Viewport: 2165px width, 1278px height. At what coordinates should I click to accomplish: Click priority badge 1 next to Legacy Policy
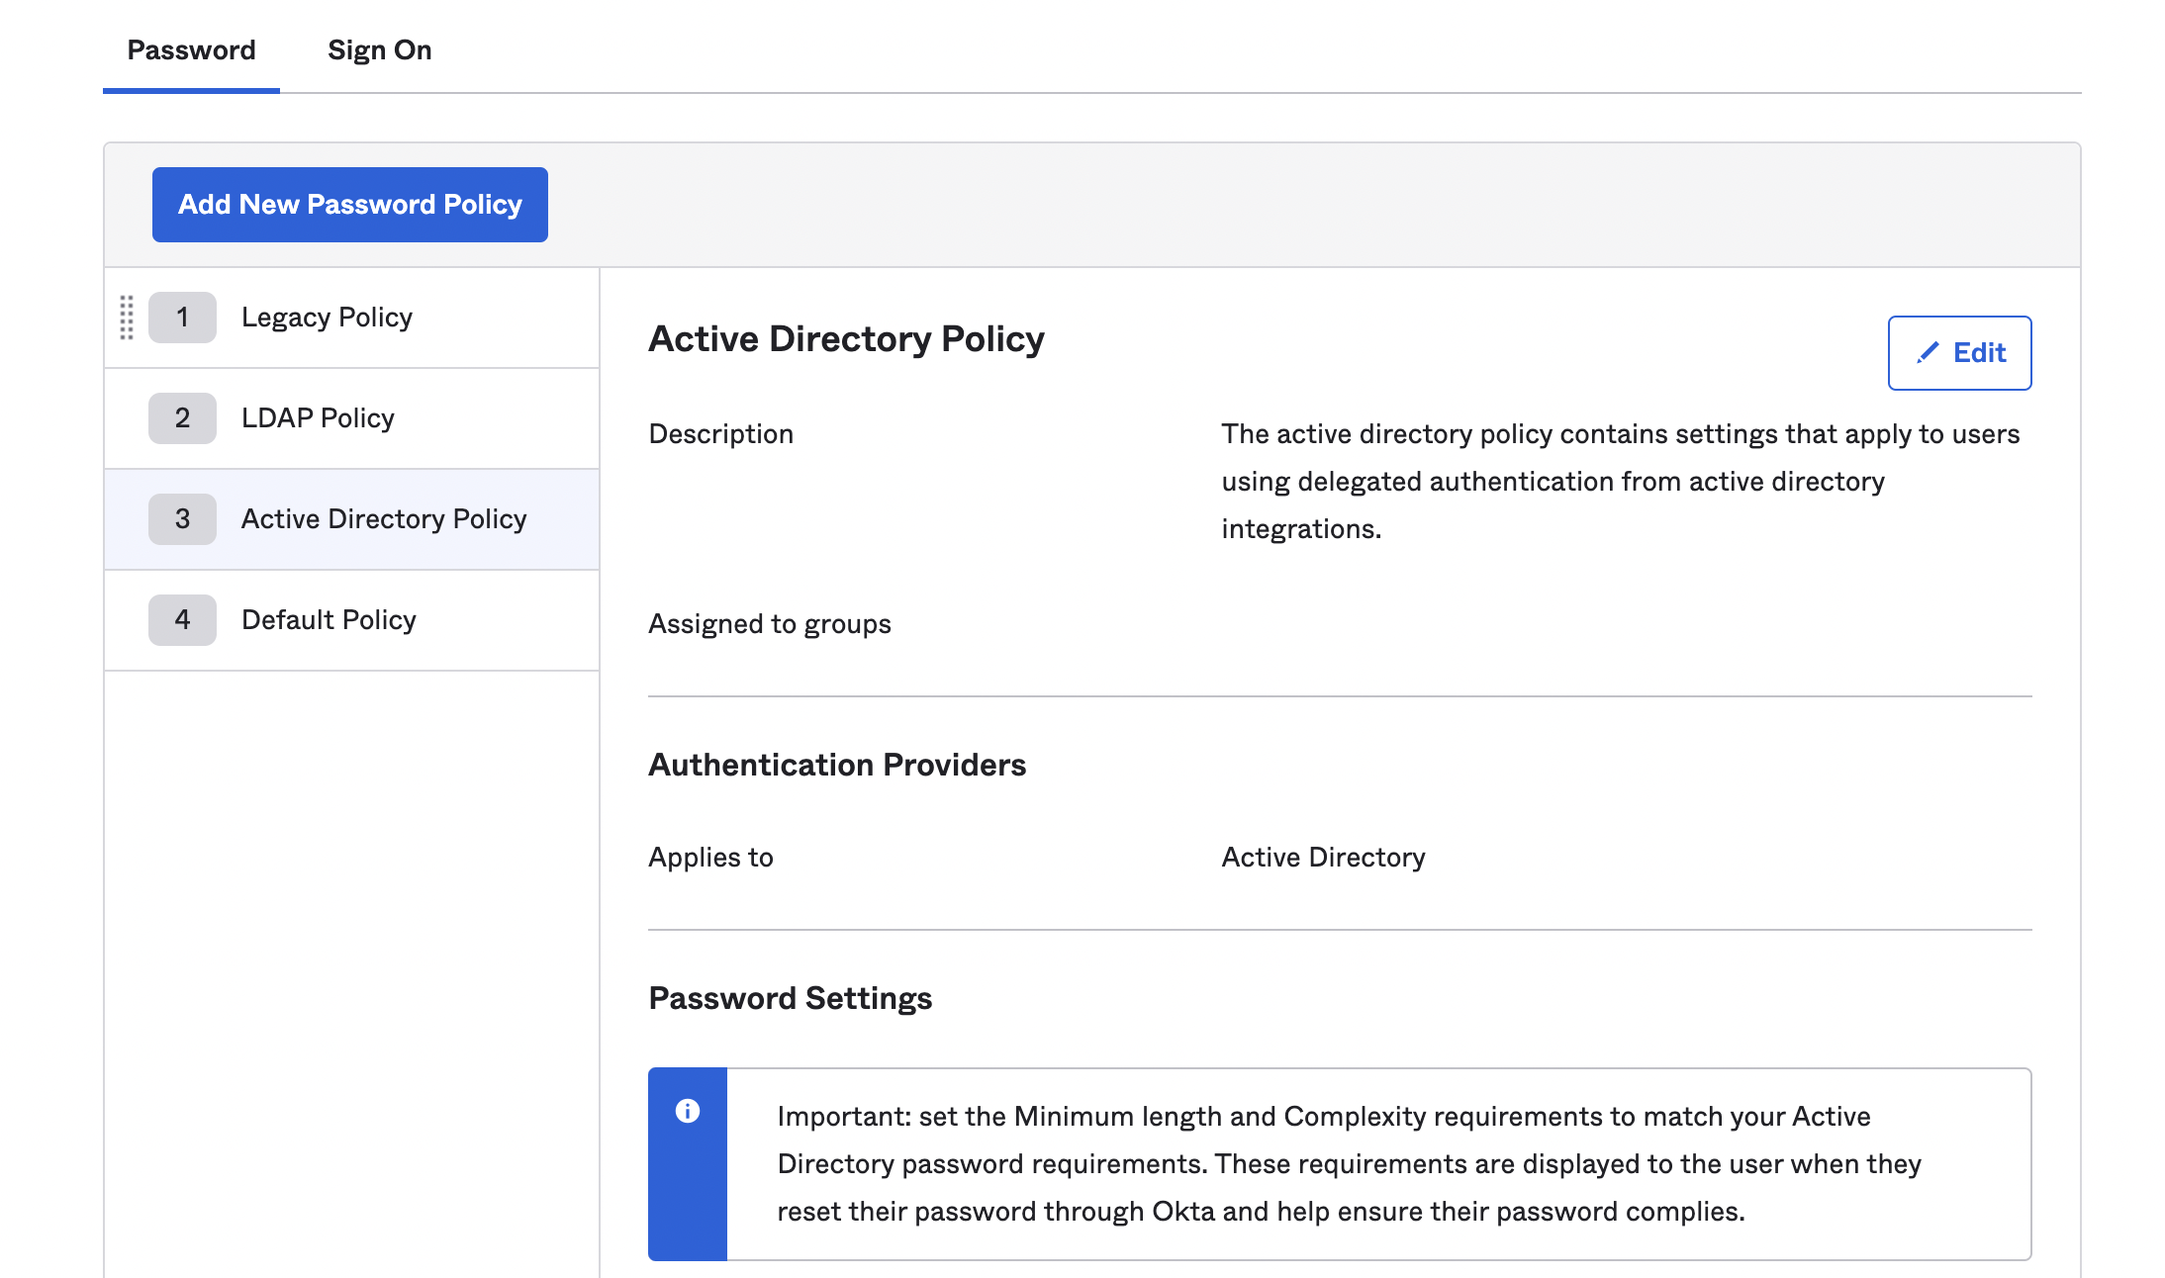(x=182, y=318)
